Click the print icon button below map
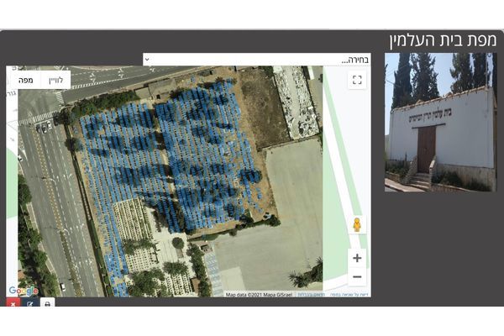The image size is (504, 336). 47,303
